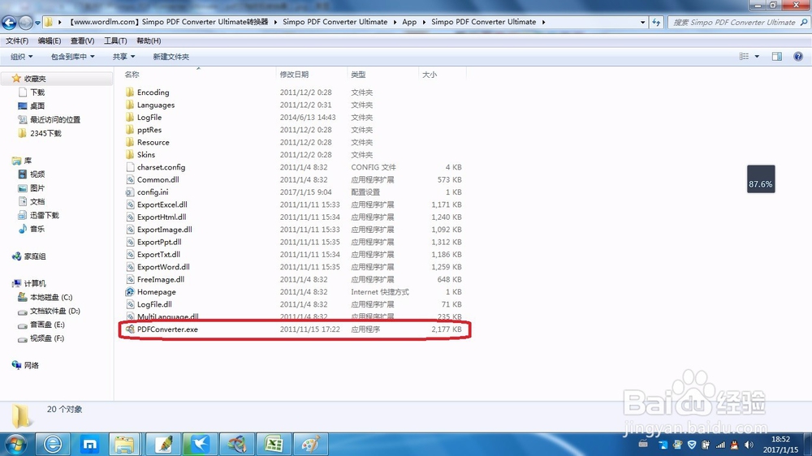Image resolution: width=812 pixels, height=456 pixels.
Task: Open the 文件(F) menu
Action: [16, 41]
